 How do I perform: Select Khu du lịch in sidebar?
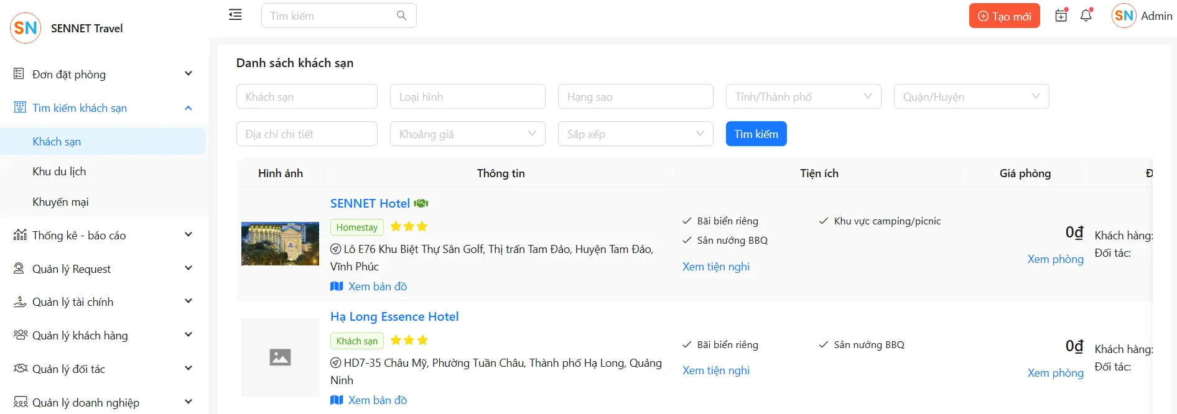[x=59, y=172]
